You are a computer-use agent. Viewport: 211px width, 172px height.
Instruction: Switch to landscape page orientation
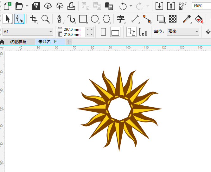115,32
